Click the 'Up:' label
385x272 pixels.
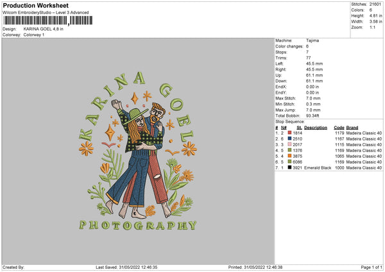click(278, 75)
